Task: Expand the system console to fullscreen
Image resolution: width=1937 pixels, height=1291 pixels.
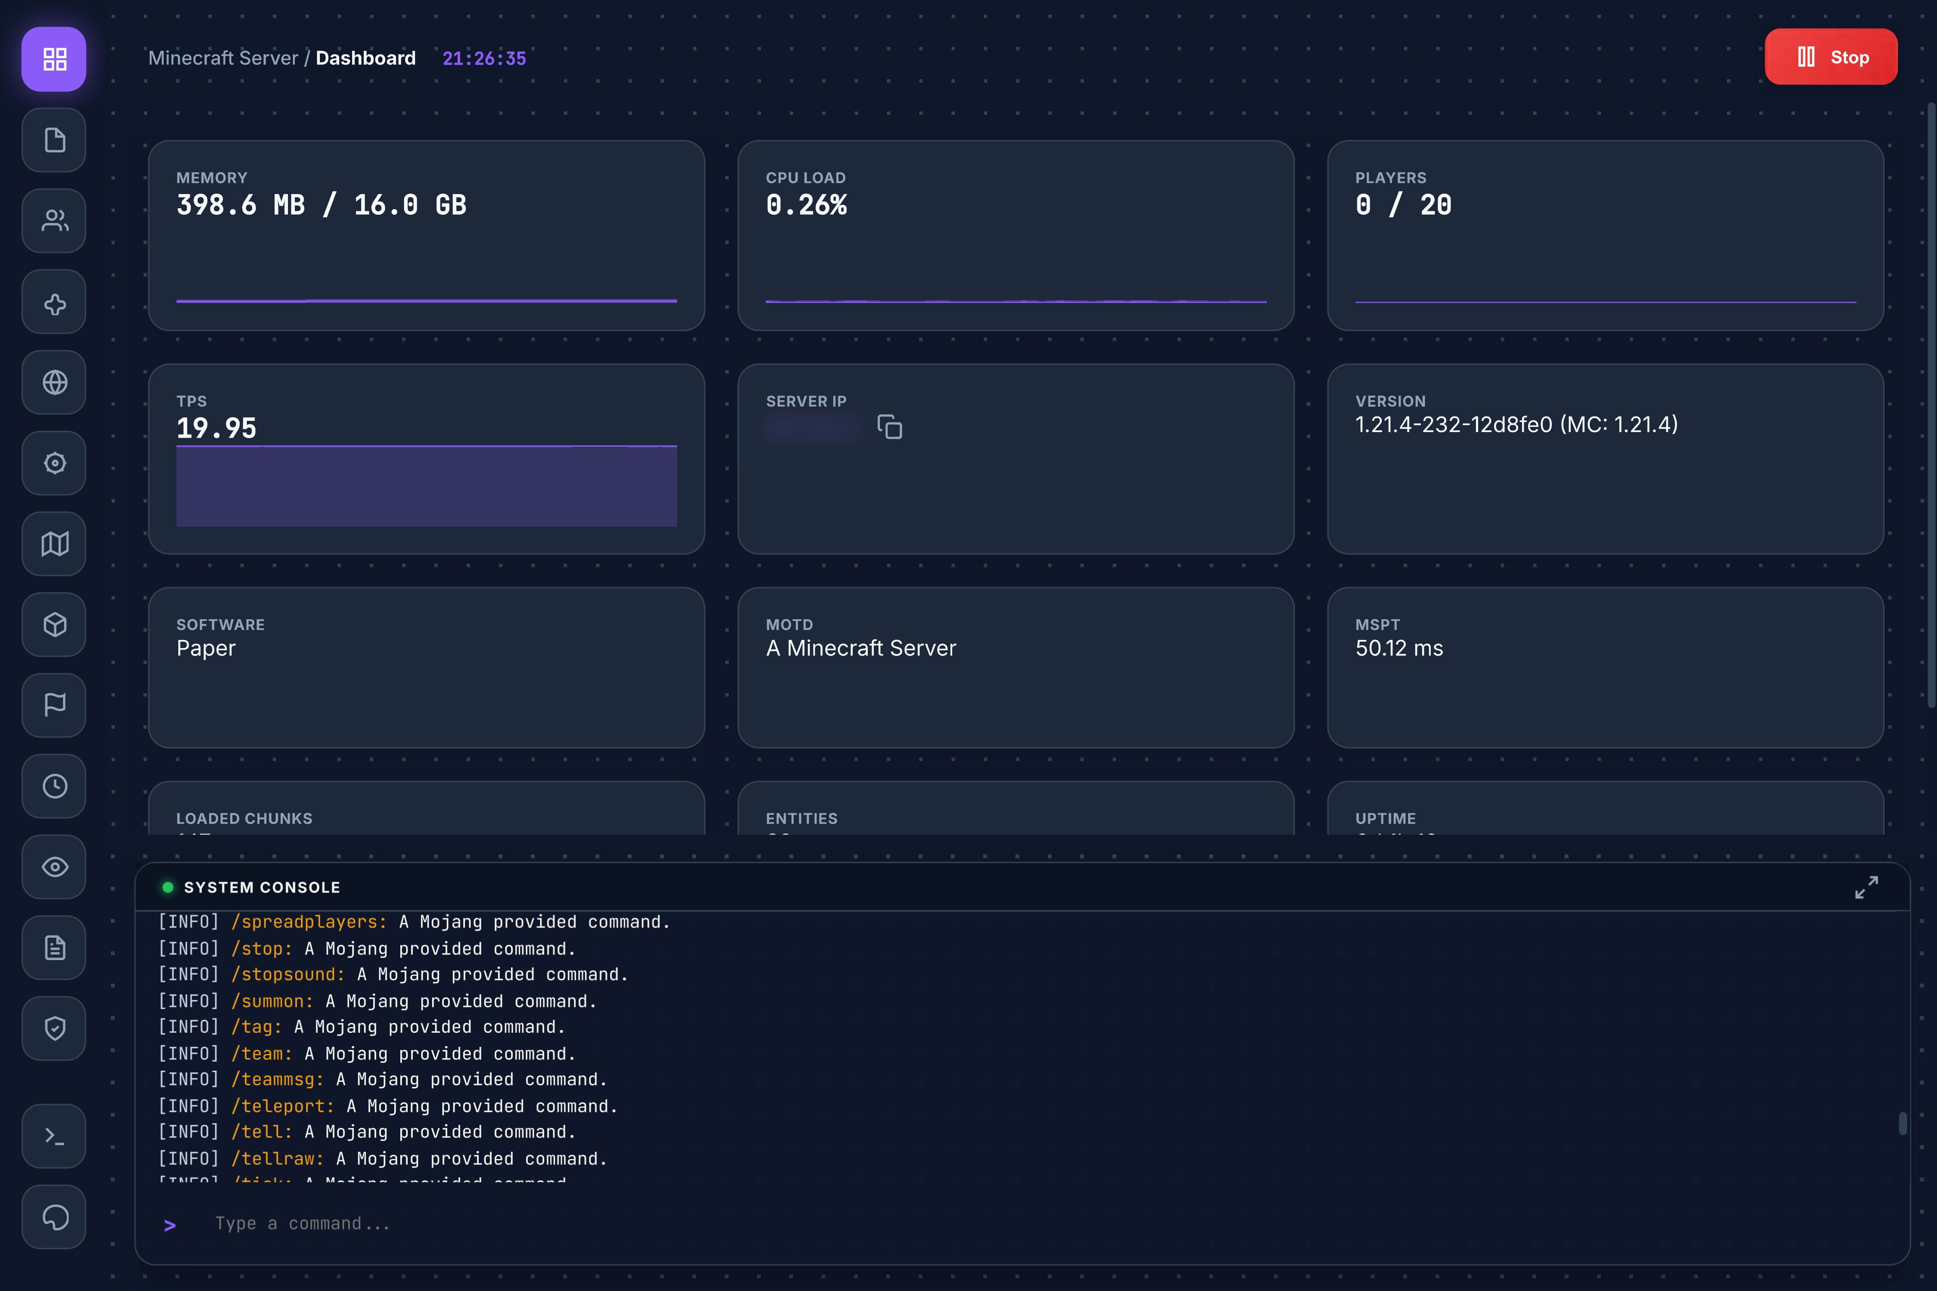Action: tap(1866, 887)
